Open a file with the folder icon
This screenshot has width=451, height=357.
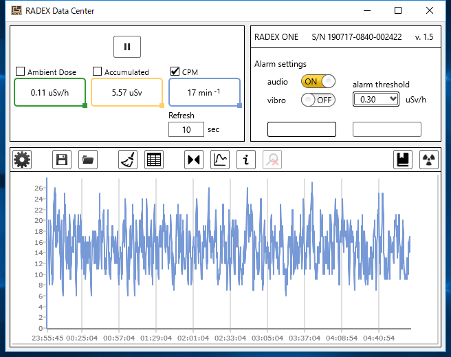(88, 160)
